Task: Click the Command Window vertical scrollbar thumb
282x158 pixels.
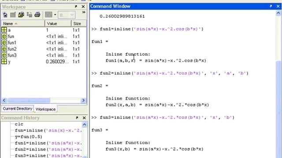Action: pyautogui.click(x=278, y=110)
